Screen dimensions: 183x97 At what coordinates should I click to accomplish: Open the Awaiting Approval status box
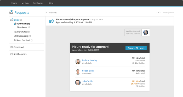coord(133,32)
